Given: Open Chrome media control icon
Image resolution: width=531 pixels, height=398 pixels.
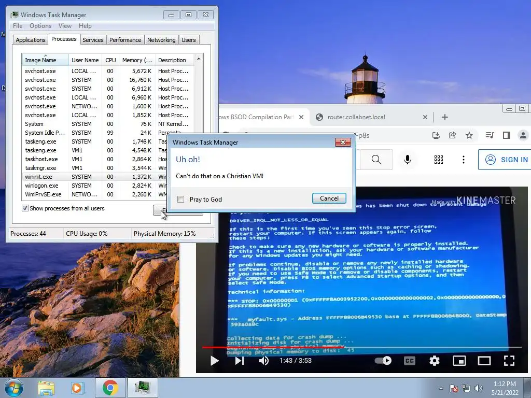Looking at the screenshot, I should 490,135.
